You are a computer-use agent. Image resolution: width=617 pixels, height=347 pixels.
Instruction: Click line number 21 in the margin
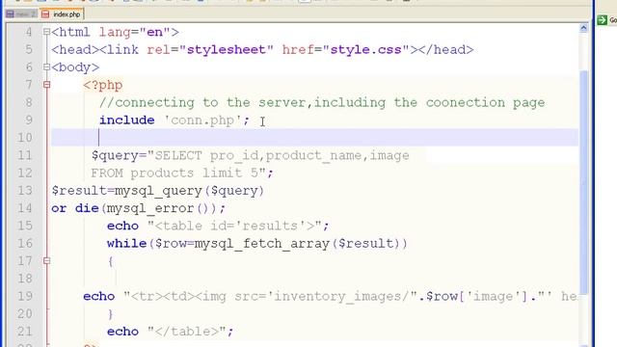click(24, 332)
